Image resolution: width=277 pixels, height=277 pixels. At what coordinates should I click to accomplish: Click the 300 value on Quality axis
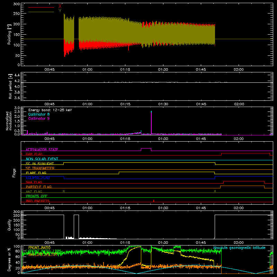(17, 212)
